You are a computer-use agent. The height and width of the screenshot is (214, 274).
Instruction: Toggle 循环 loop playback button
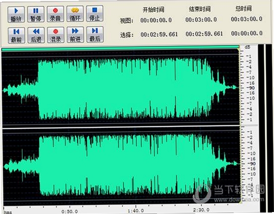[x=75, y=14]
